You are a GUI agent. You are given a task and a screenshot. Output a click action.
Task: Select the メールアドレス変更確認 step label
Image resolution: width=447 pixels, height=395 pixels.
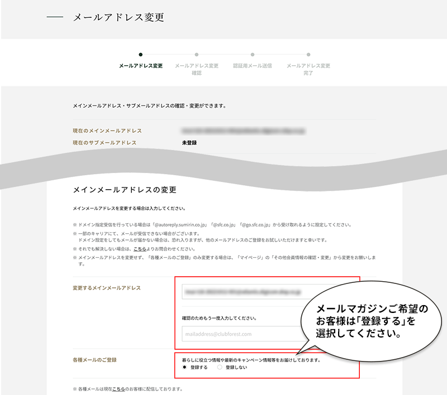pos(197,69)
